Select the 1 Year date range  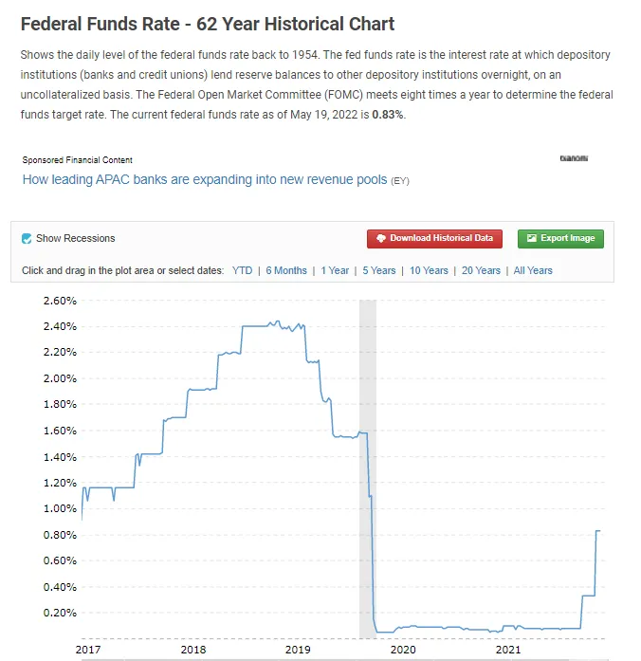pos(335,270)
